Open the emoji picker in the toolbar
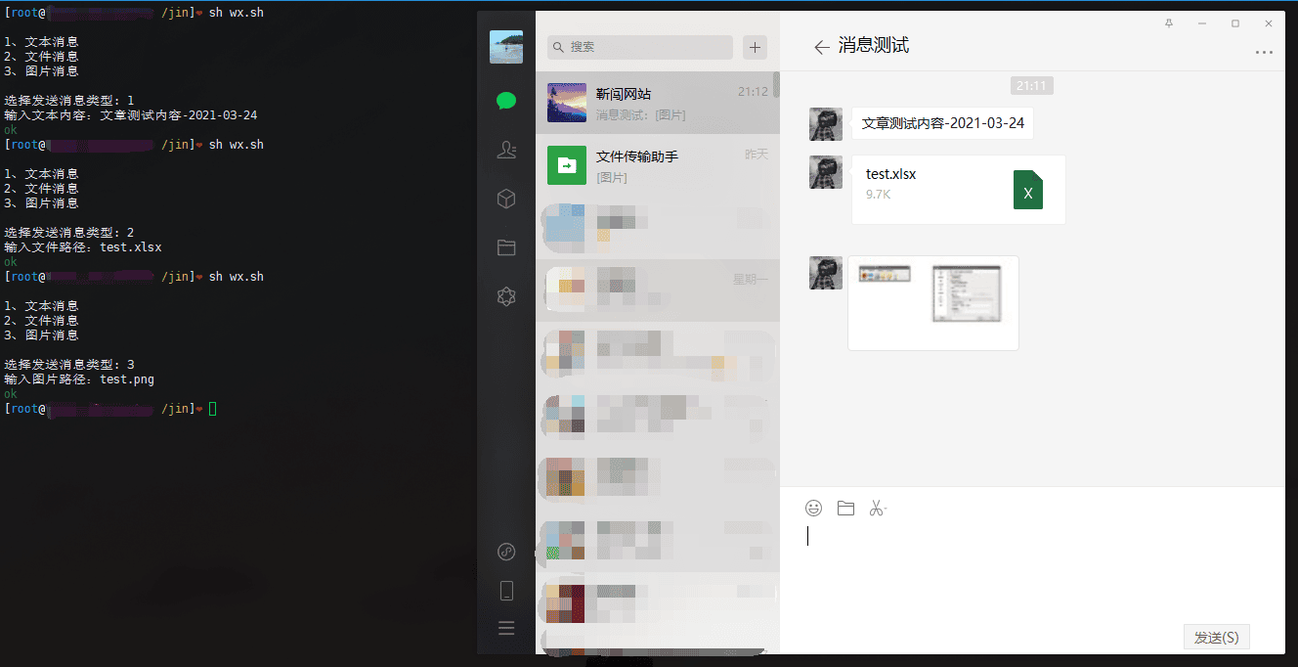Screen dimensions: 1298x667 pos(813,508)
